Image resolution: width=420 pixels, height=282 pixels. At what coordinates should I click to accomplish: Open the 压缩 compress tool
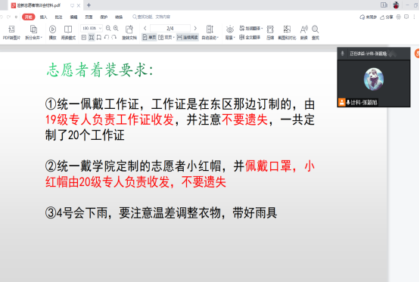270,29
